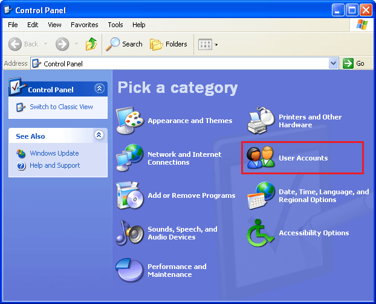Select the Appearance and Themes category link
376x304 pixels.
[190, 121]
